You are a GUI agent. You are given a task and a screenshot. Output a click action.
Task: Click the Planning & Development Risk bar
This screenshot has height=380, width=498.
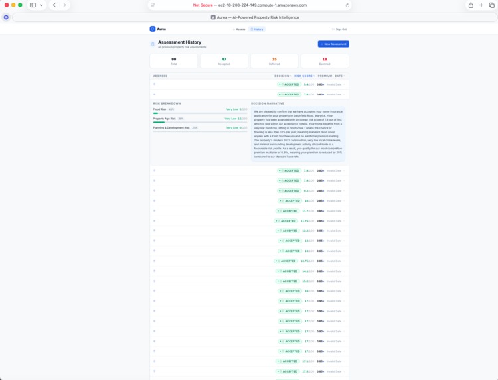[x=200, y=131]
